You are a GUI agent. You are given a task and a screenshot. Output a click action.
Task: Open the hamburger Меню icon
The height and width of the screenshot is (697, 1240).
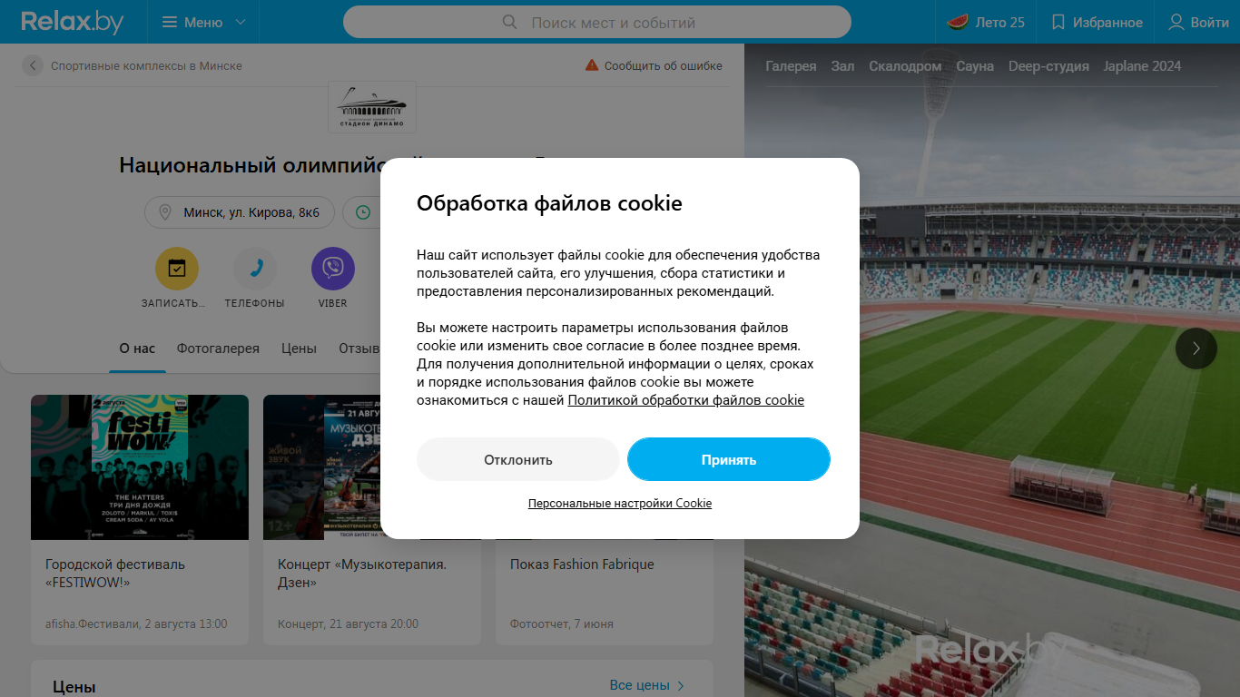(x=170, y=22)
